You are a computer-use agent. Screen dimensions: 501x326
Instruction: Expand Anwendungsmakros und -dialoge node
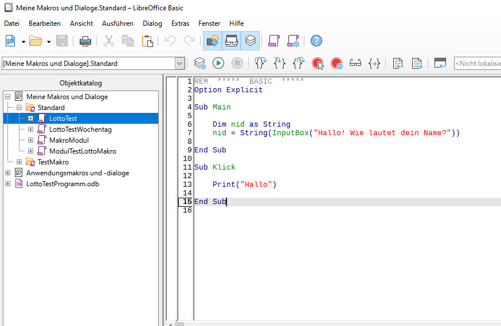click(7, 172)
